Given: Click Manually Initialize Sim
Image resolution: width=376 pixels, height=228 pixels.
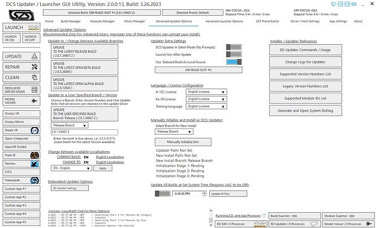Looking at the screenshot, I should 183,142.
